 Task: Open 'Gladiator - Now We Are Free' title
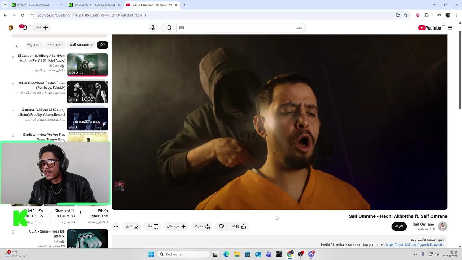click(44, 137)
